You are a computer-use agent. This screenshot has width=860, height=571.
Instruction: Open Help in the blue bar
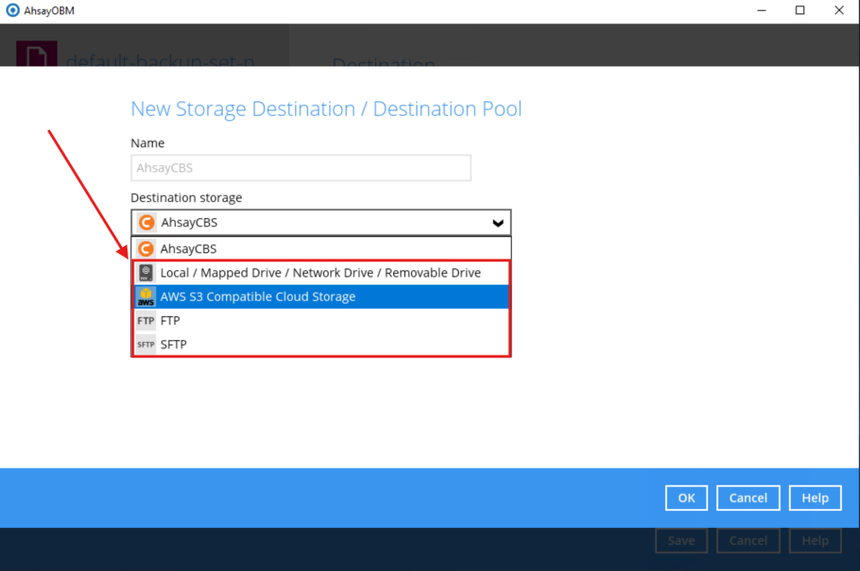coord(815,498)
